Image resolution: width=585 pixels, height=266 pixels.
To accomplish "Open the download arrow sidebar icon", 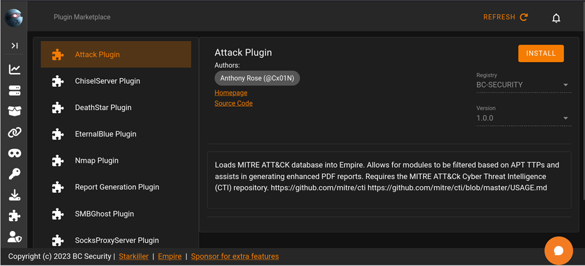I will pos(14,195).
